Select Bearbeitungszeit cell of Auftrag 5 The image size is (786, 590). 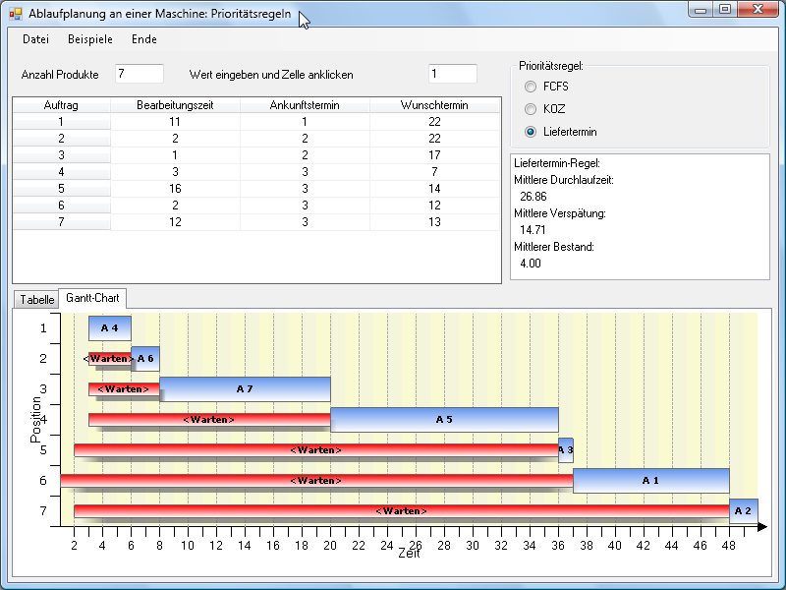coord(175,189)
